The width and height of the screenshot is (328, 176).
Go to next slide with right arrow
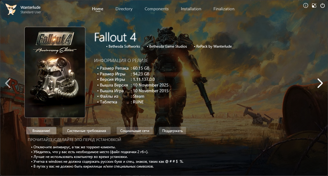[x=320, y=83]
